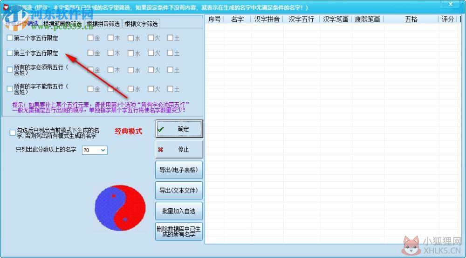Enable 第二个字五行限定 checkbox
This screenshot has width=466, height=258.
pos(10,38)
